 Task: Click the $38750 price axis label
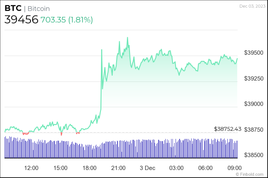pos(253,129)
